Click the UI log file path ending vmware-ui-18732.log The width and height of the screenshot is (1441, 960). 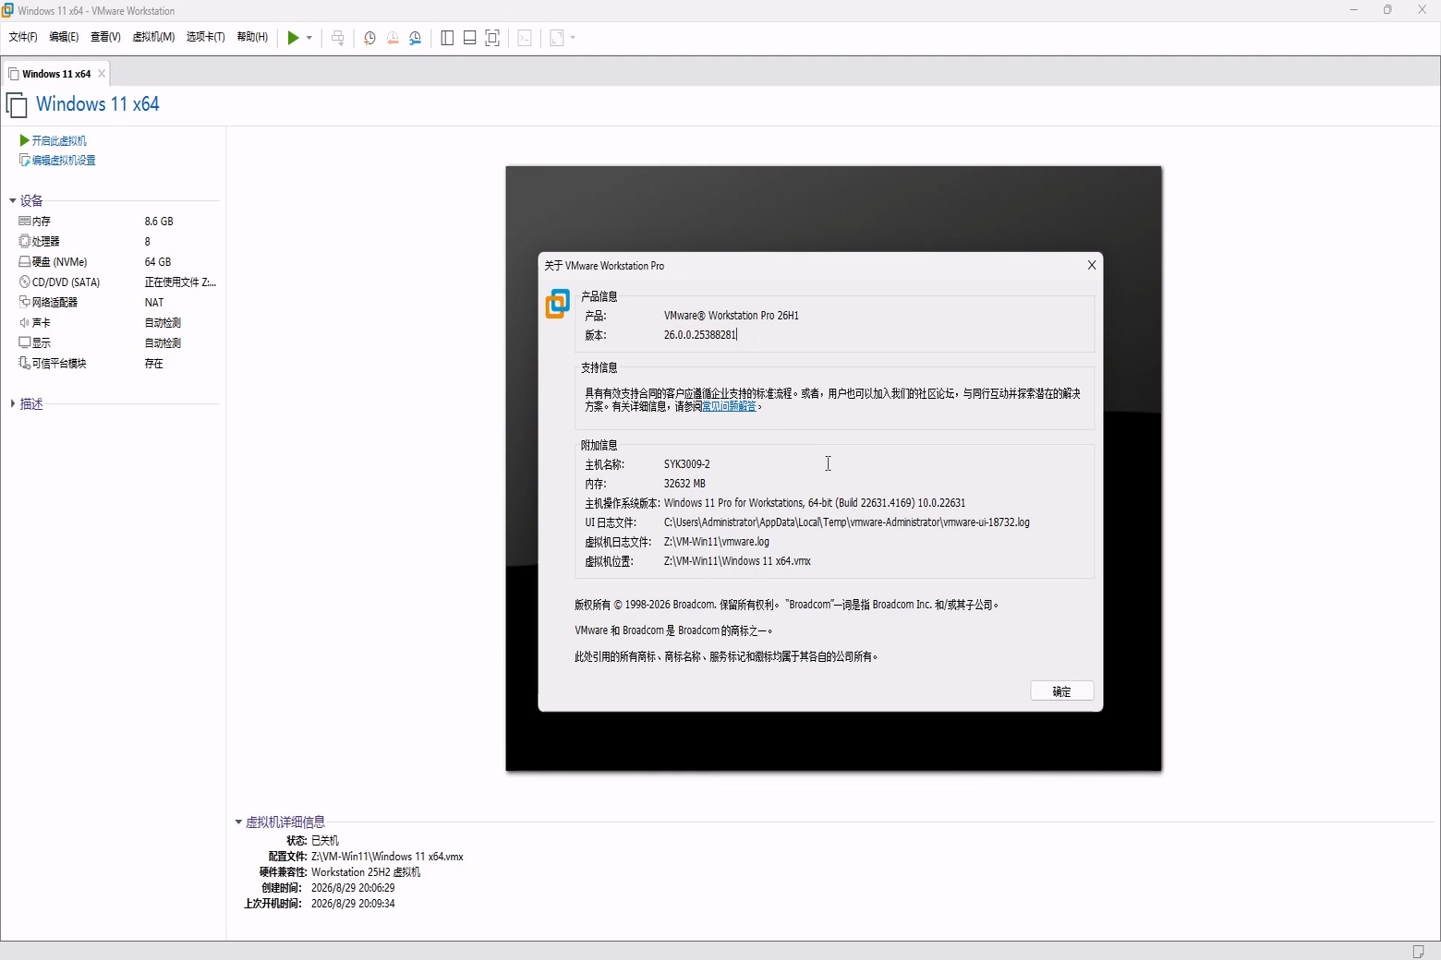[x=846, y=522]
